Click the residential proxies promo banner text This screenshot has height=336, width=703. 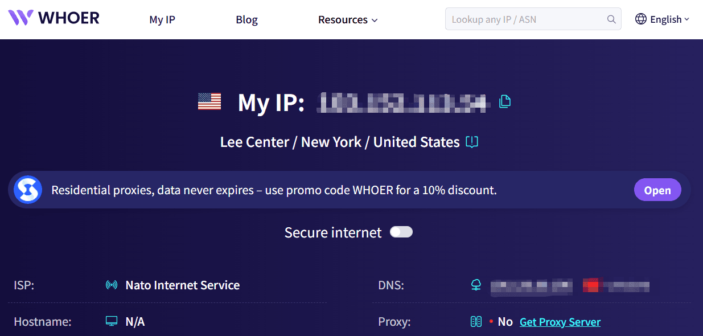point(274,190)
